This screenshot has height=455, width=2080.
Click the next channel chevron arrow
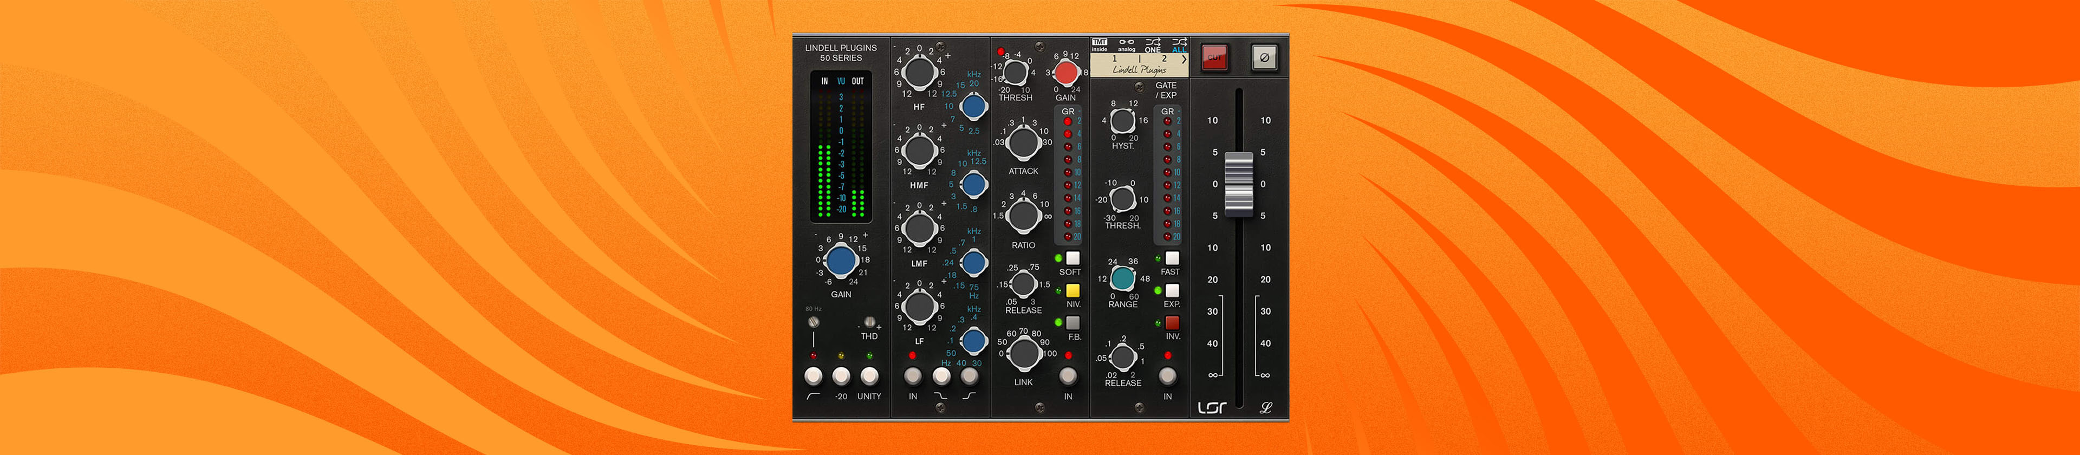(x=1184, y=59)
